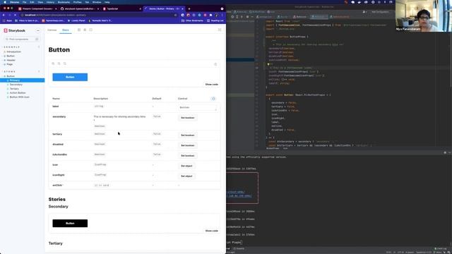
Task: Open the Bookmarks menu in menu bar
Action: pyautogui.click(x=64, y=2)
